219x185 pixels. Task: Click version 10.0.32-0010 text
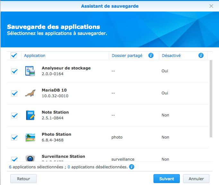click(x=55, y=96)
